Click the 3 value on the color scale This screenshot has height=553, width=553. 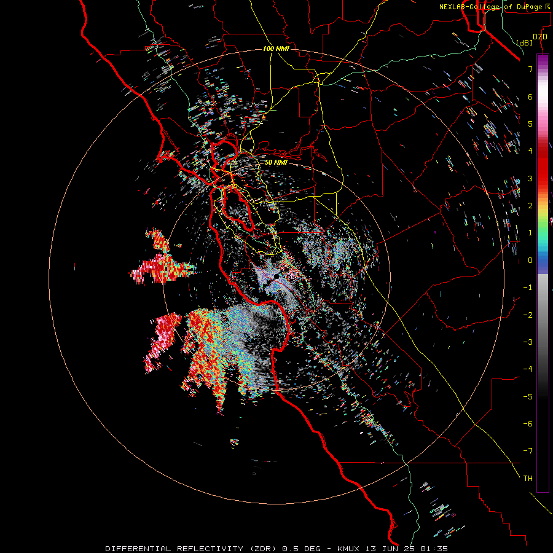(x=530, y=178)
